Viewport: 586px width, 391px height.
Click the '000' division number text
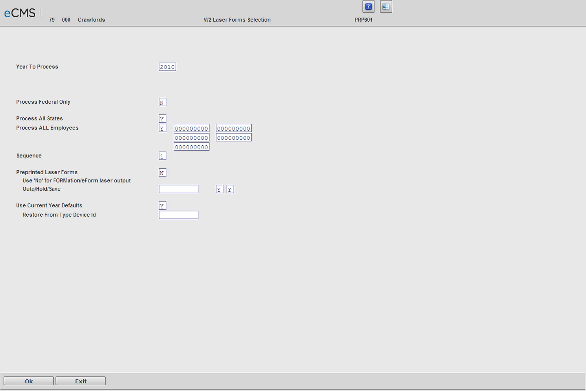click(x=66, y=20)
